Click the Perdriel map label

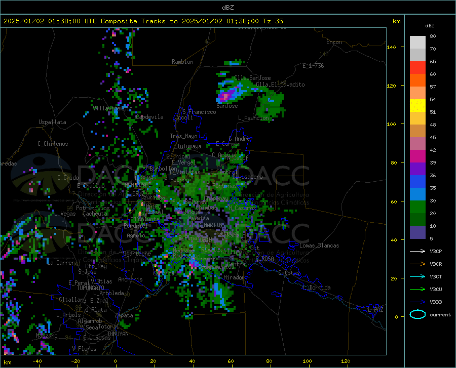pos(136,225)
